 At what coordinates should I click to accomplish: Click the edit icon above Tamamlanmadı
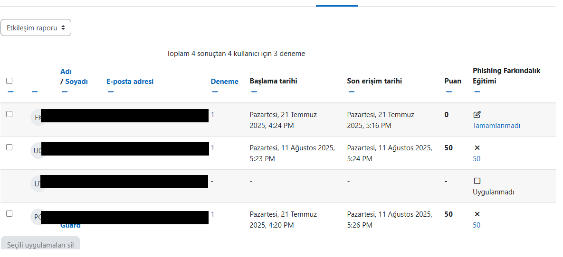tap(477, 115)
